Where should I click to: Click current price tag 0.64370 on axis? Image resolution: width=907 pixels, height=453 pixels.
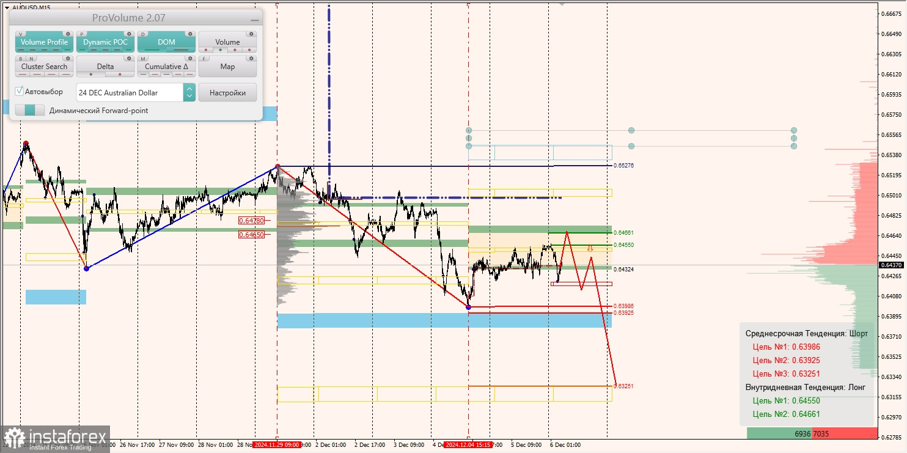point(890,265)
